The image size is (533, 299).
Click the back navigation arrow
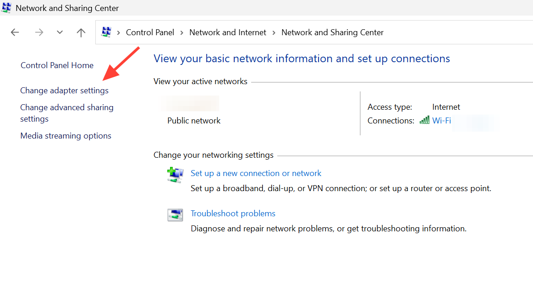click(x=15, y=32)
